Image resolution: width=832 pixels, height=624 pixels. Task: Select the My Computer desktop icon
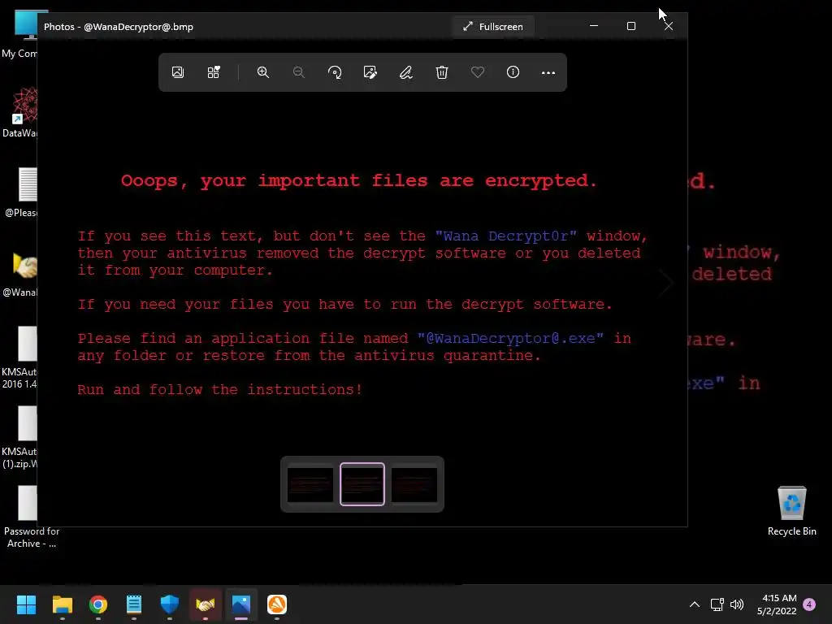19,34
